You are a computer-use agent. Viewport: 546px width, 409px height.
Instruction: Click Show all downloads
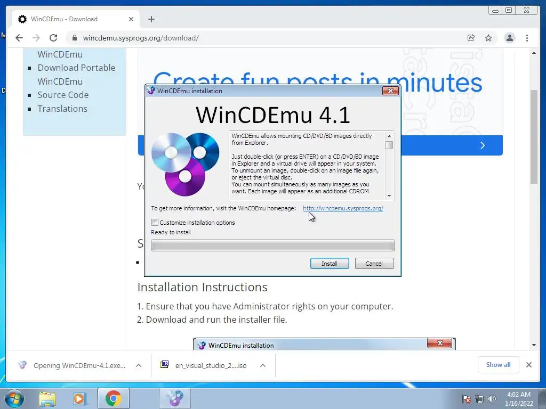point(499,365)
